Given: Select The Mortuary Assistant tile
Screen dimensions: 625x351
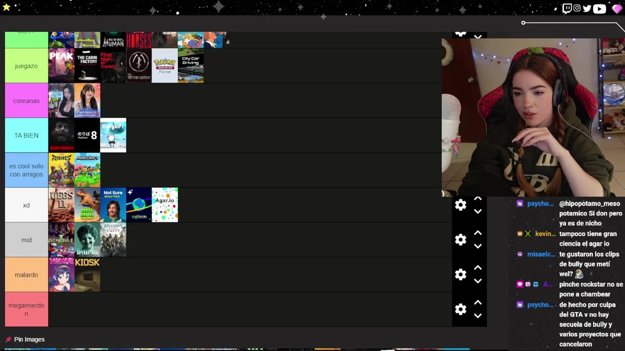Looking at the screenshot, I should coord(139,66).
